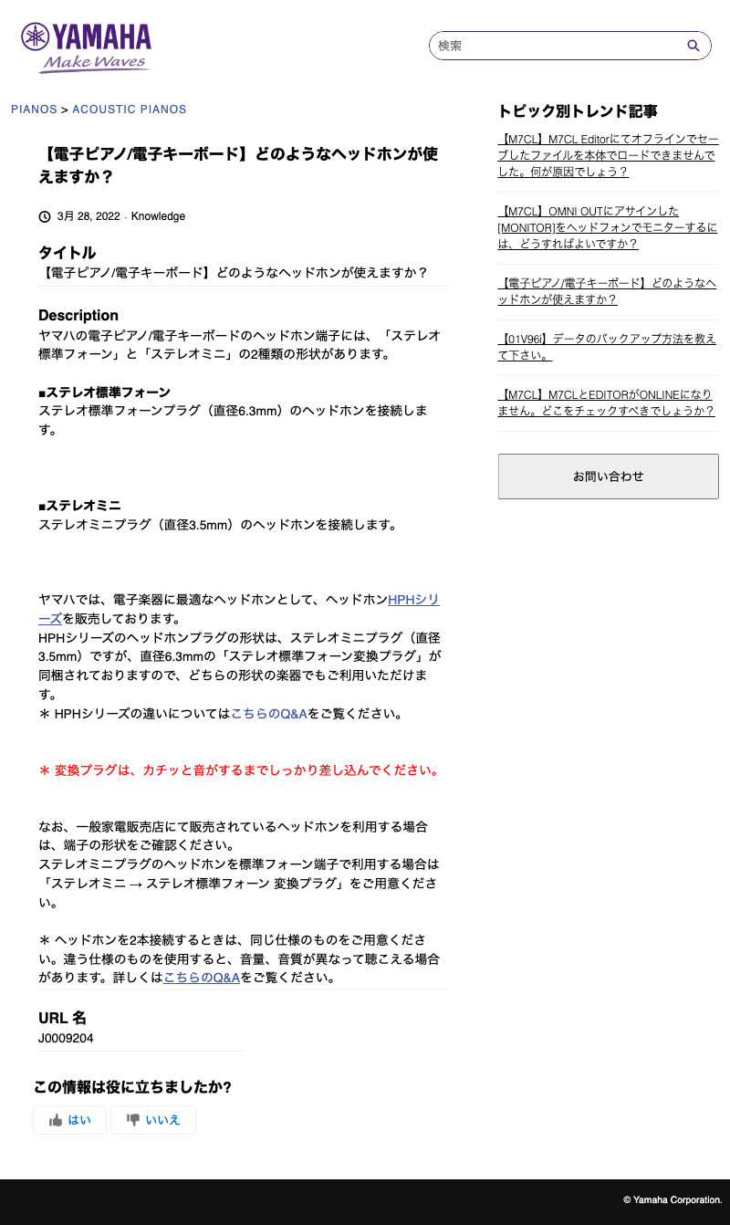The height and width of the screenshot is (1225, 730).
Task: Open the こちらのQ&A link about two headphones
Action: (x=202, y=978)
